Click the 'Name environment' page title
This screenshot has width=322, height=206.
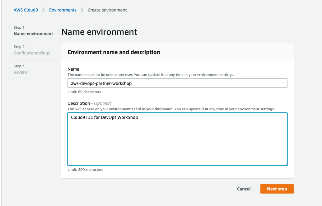[99, 32]
